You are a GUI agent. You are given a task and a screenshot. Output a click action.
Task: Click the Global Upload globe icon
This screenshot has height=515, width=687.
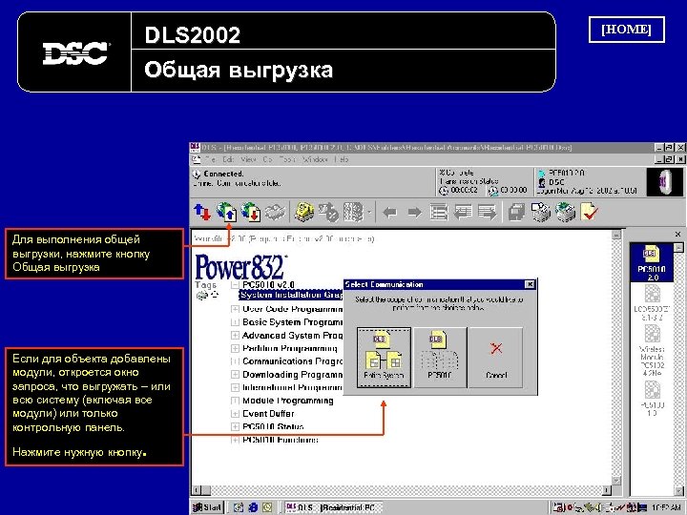pyautogui.click(x=227, y=212)
